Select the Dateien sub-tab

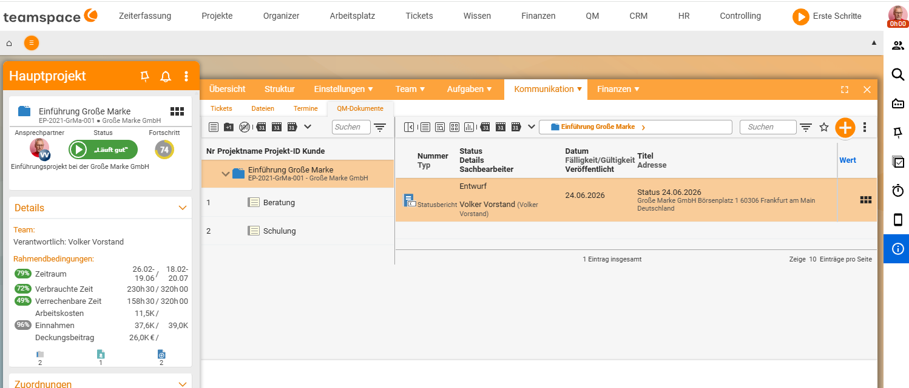pyautogui.click(x=263, y=108)
